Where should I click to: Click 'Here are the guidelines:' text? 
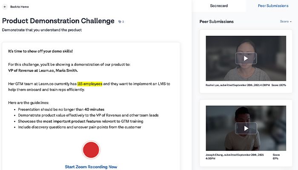tap(29, 103)
